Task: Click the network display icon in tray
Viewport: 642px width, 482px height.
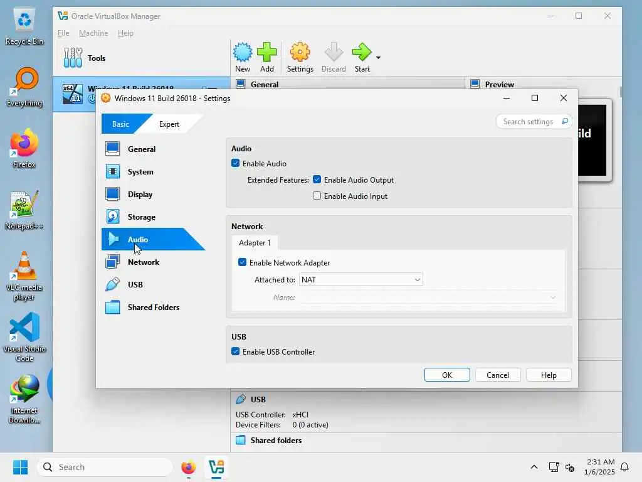Action: (x=554, y=467)
